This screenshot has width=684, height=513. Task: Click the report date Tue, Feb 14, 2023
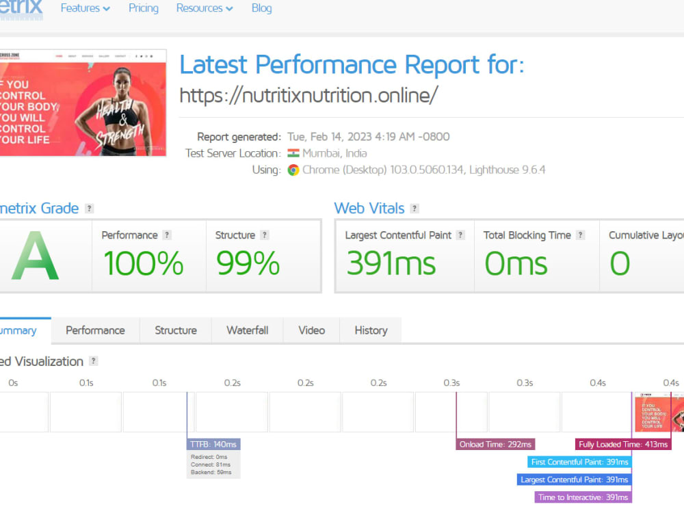coord(368,137)
